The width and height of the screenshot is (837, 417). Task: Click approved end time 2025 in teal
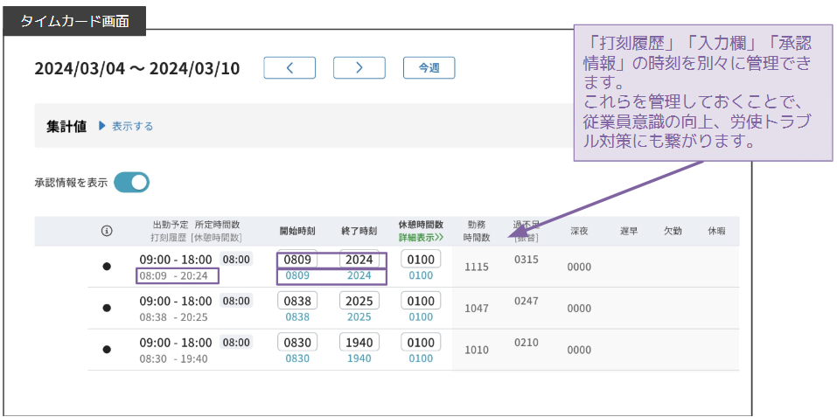[x=359, y=317]
